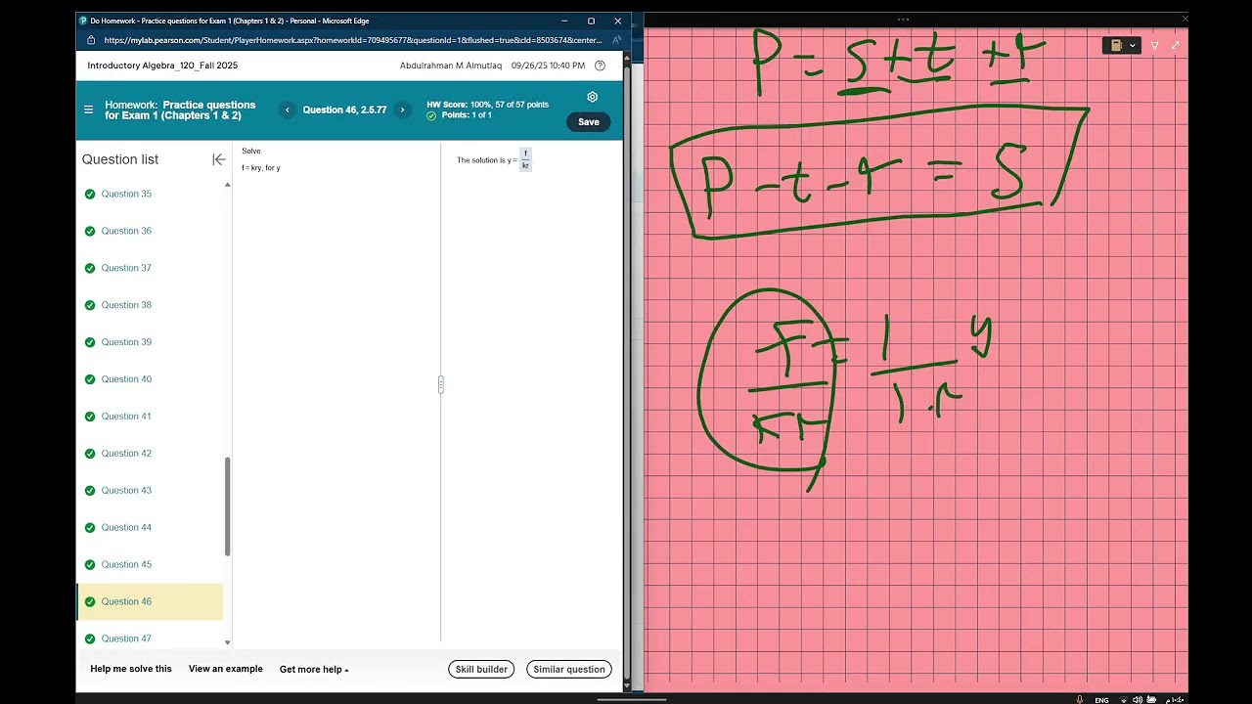This screenshot has width=1252, height=704.
Task: Click the Read aloud icon in address bar
Action: click(616, 40)
